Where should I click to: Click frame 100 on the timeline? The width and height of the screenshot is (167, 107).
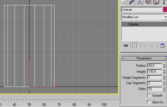(104, 105)
